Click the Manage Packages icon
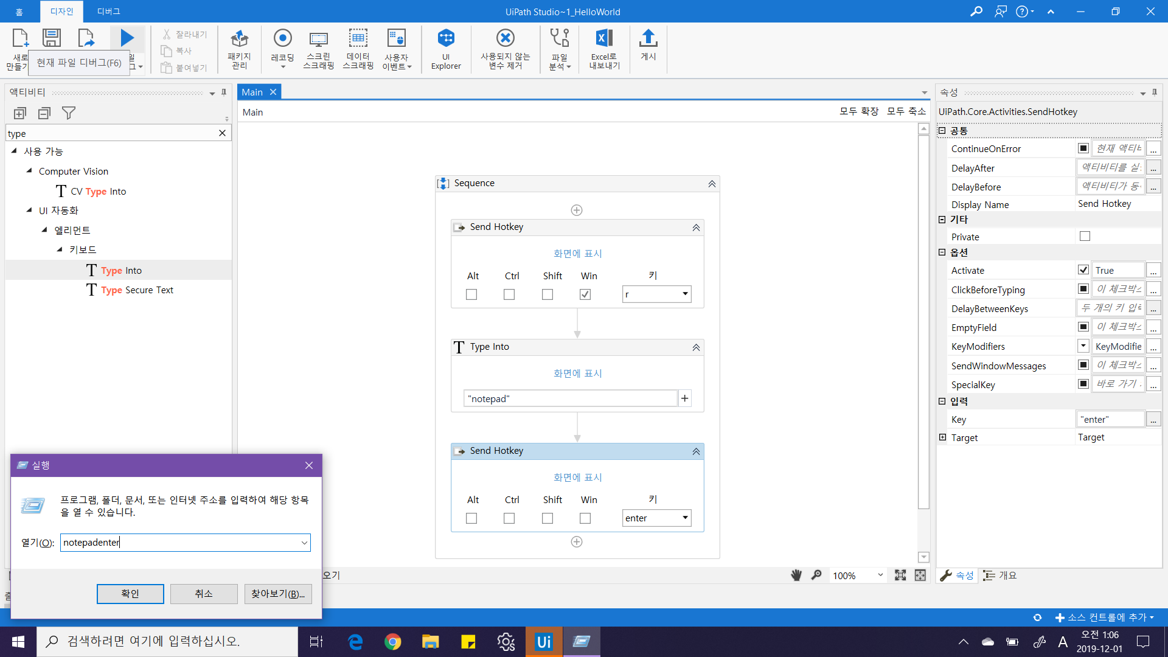Image resolution: width=1168 pixels, height=657 pixels. (239, 39)
